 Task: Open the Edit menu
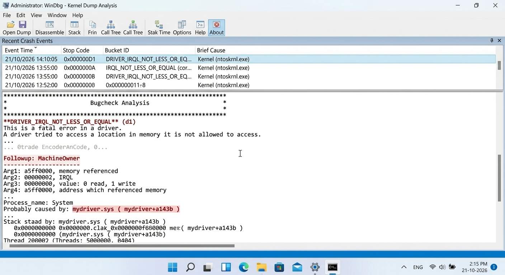point(21,15)
